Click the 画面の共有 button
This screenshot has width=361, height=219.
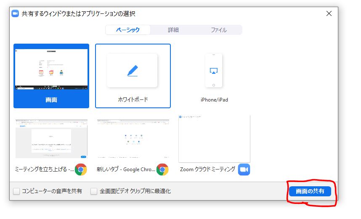coord(310,191)
